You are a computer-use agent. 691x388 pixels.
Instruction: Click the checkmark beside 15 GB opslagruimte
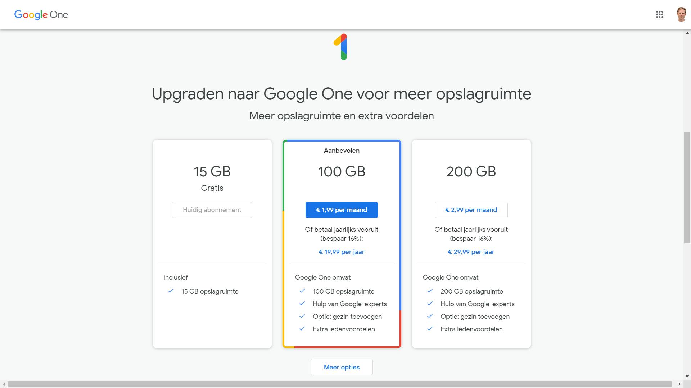coord(171,291)
